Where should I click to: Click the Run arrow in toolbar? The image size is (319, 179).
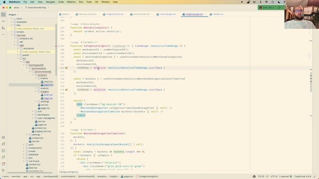(x=280, y=7)
